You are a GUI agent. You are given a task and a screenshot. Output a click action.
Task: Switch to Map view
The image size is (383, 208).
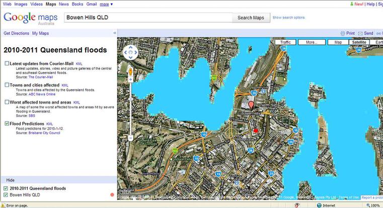338,42
